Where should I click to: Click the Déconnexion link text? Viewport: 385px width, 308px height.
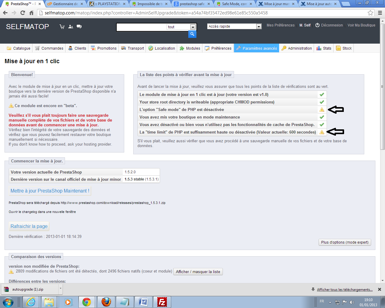pyautogui.click(x=332, y=25)
